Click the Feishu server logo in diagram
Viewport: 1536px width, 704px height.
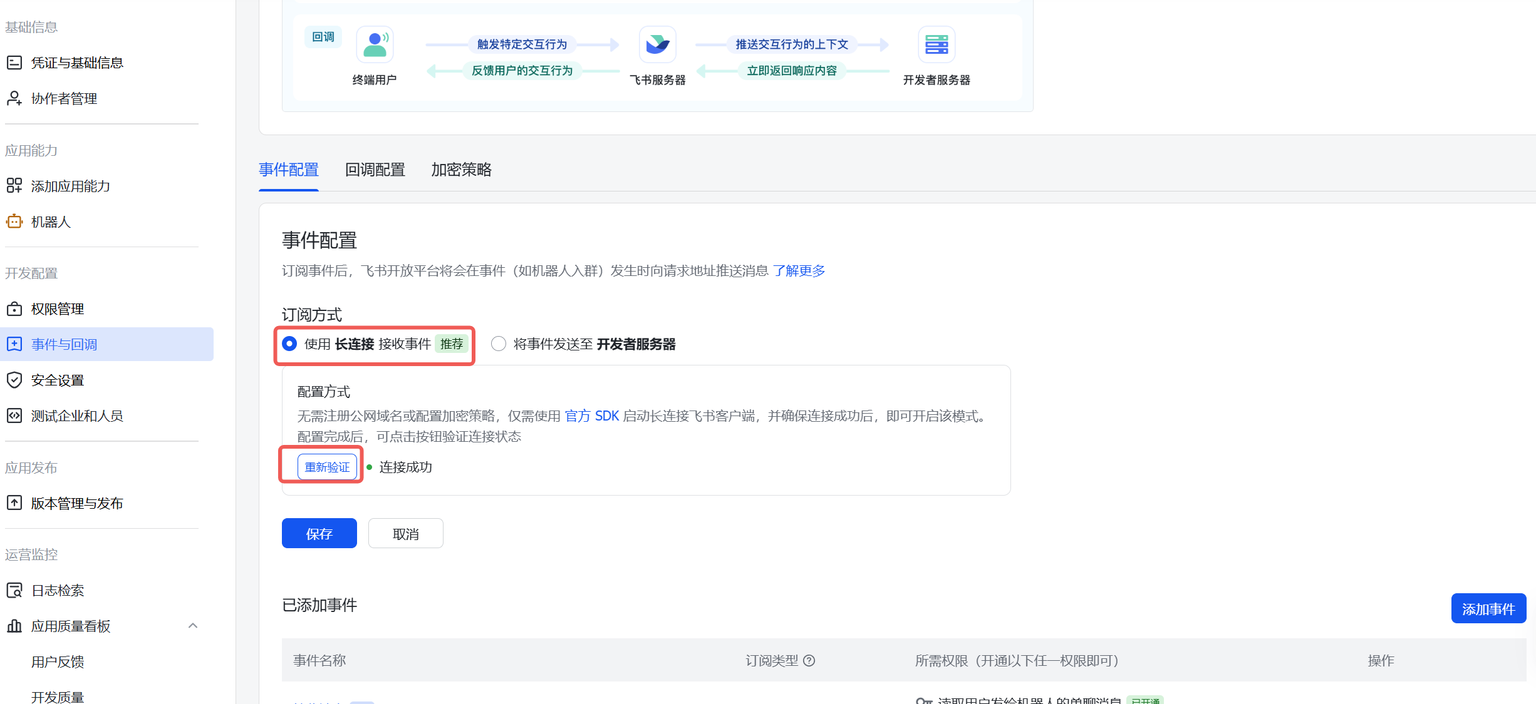pos(657,44)
